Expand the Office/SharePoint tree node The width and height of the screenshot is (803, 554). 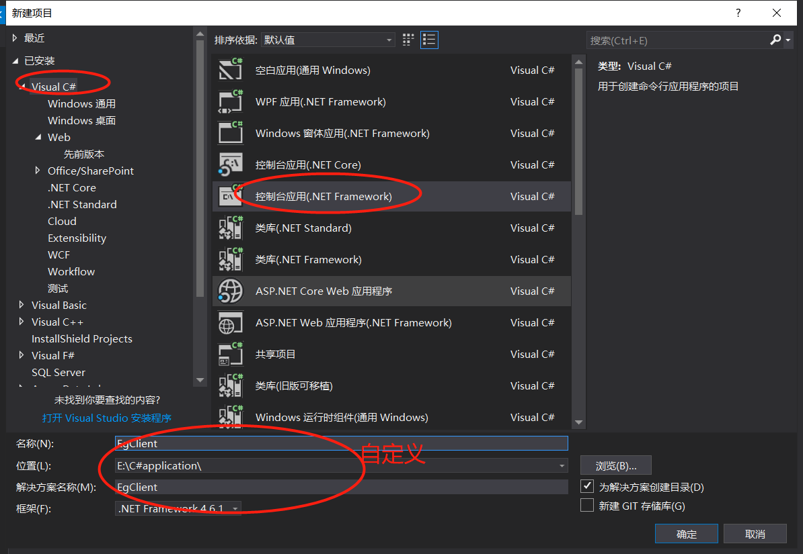click(38, 171)
